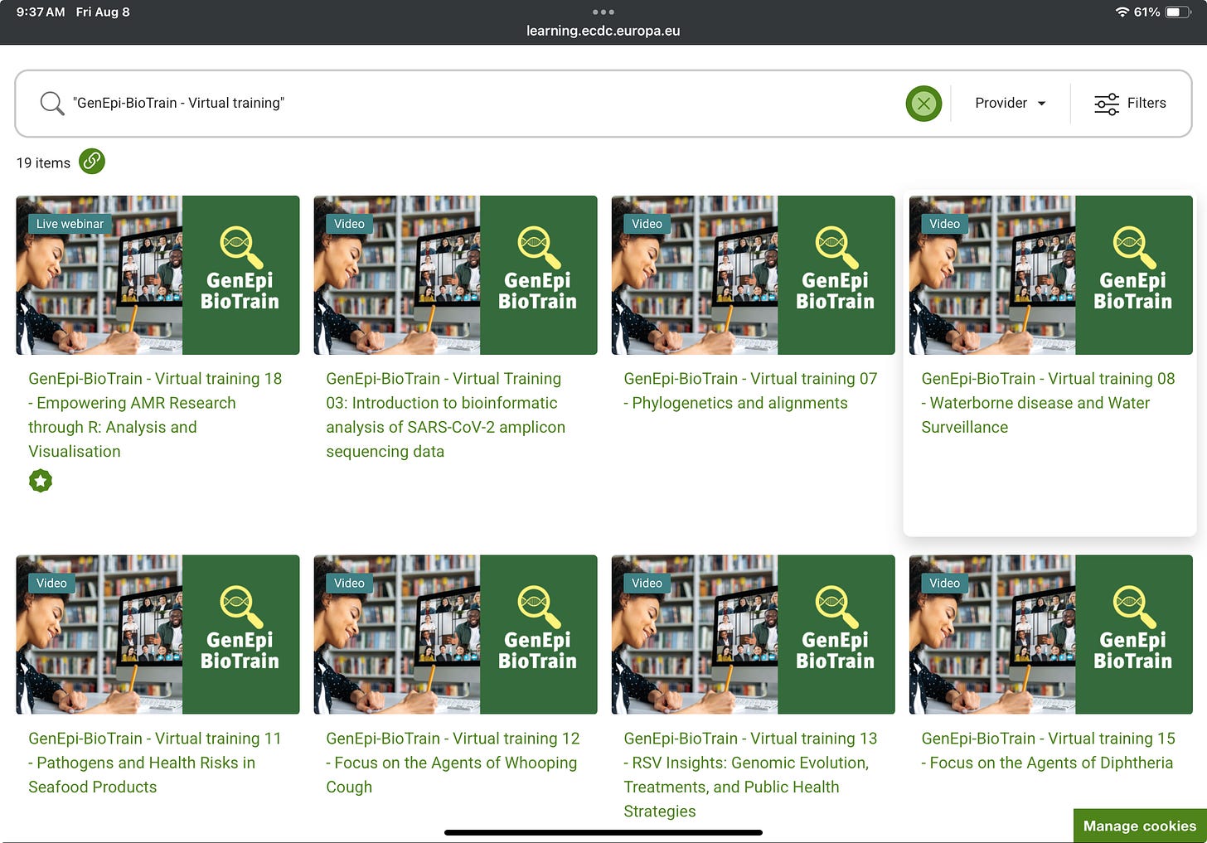Open the Provider dropdown
The height and width of the screenshot is (843, 1207).
click(x=1011, y=103)
